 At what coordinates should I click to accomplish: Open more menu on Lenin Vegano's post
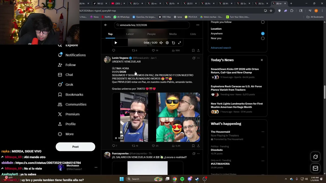[198, 58]
